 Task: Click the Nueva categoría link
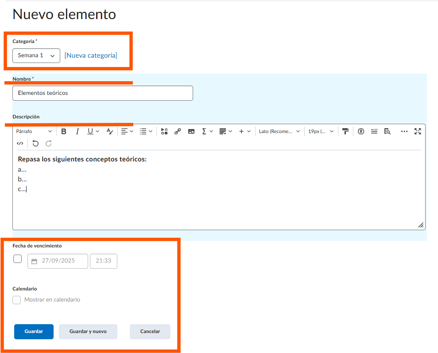pos(91,55)
